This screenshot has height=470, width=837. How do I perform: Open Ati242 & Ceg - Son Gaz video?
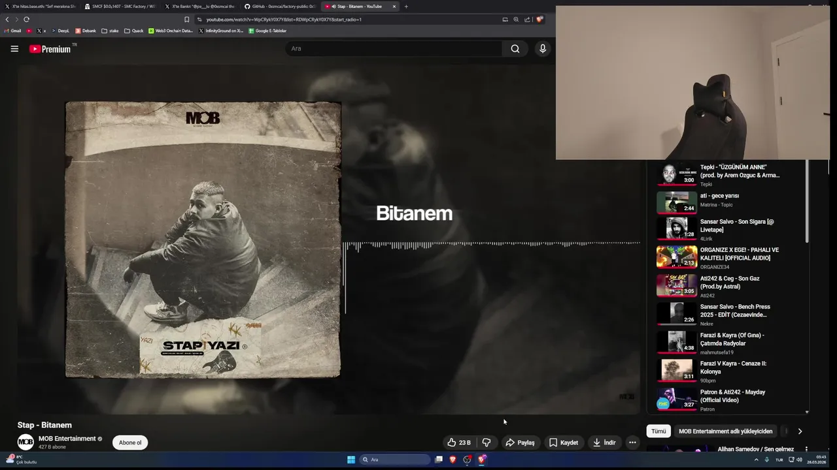(726, 286)
